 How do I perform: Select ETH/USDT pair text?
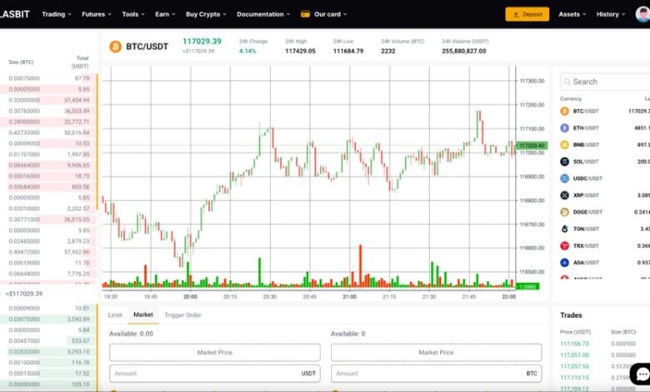click(586, 128)
